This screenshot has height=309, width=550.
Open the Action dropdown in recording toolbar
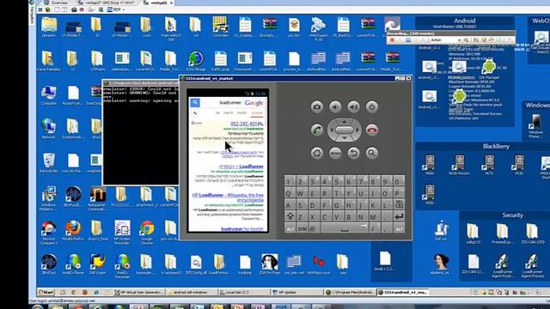[x=445, y=40]
